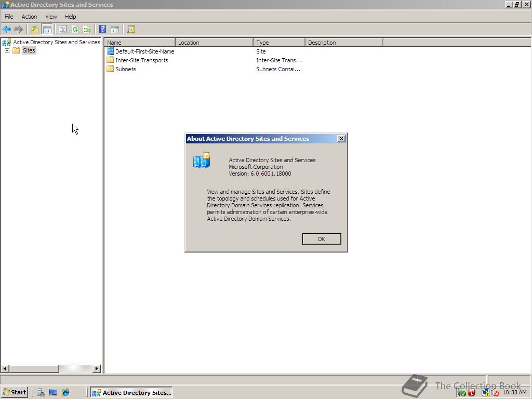Restore the main window with restore button
The height and width of the screenshot is (399, 532).
click(x=517, y=4)
